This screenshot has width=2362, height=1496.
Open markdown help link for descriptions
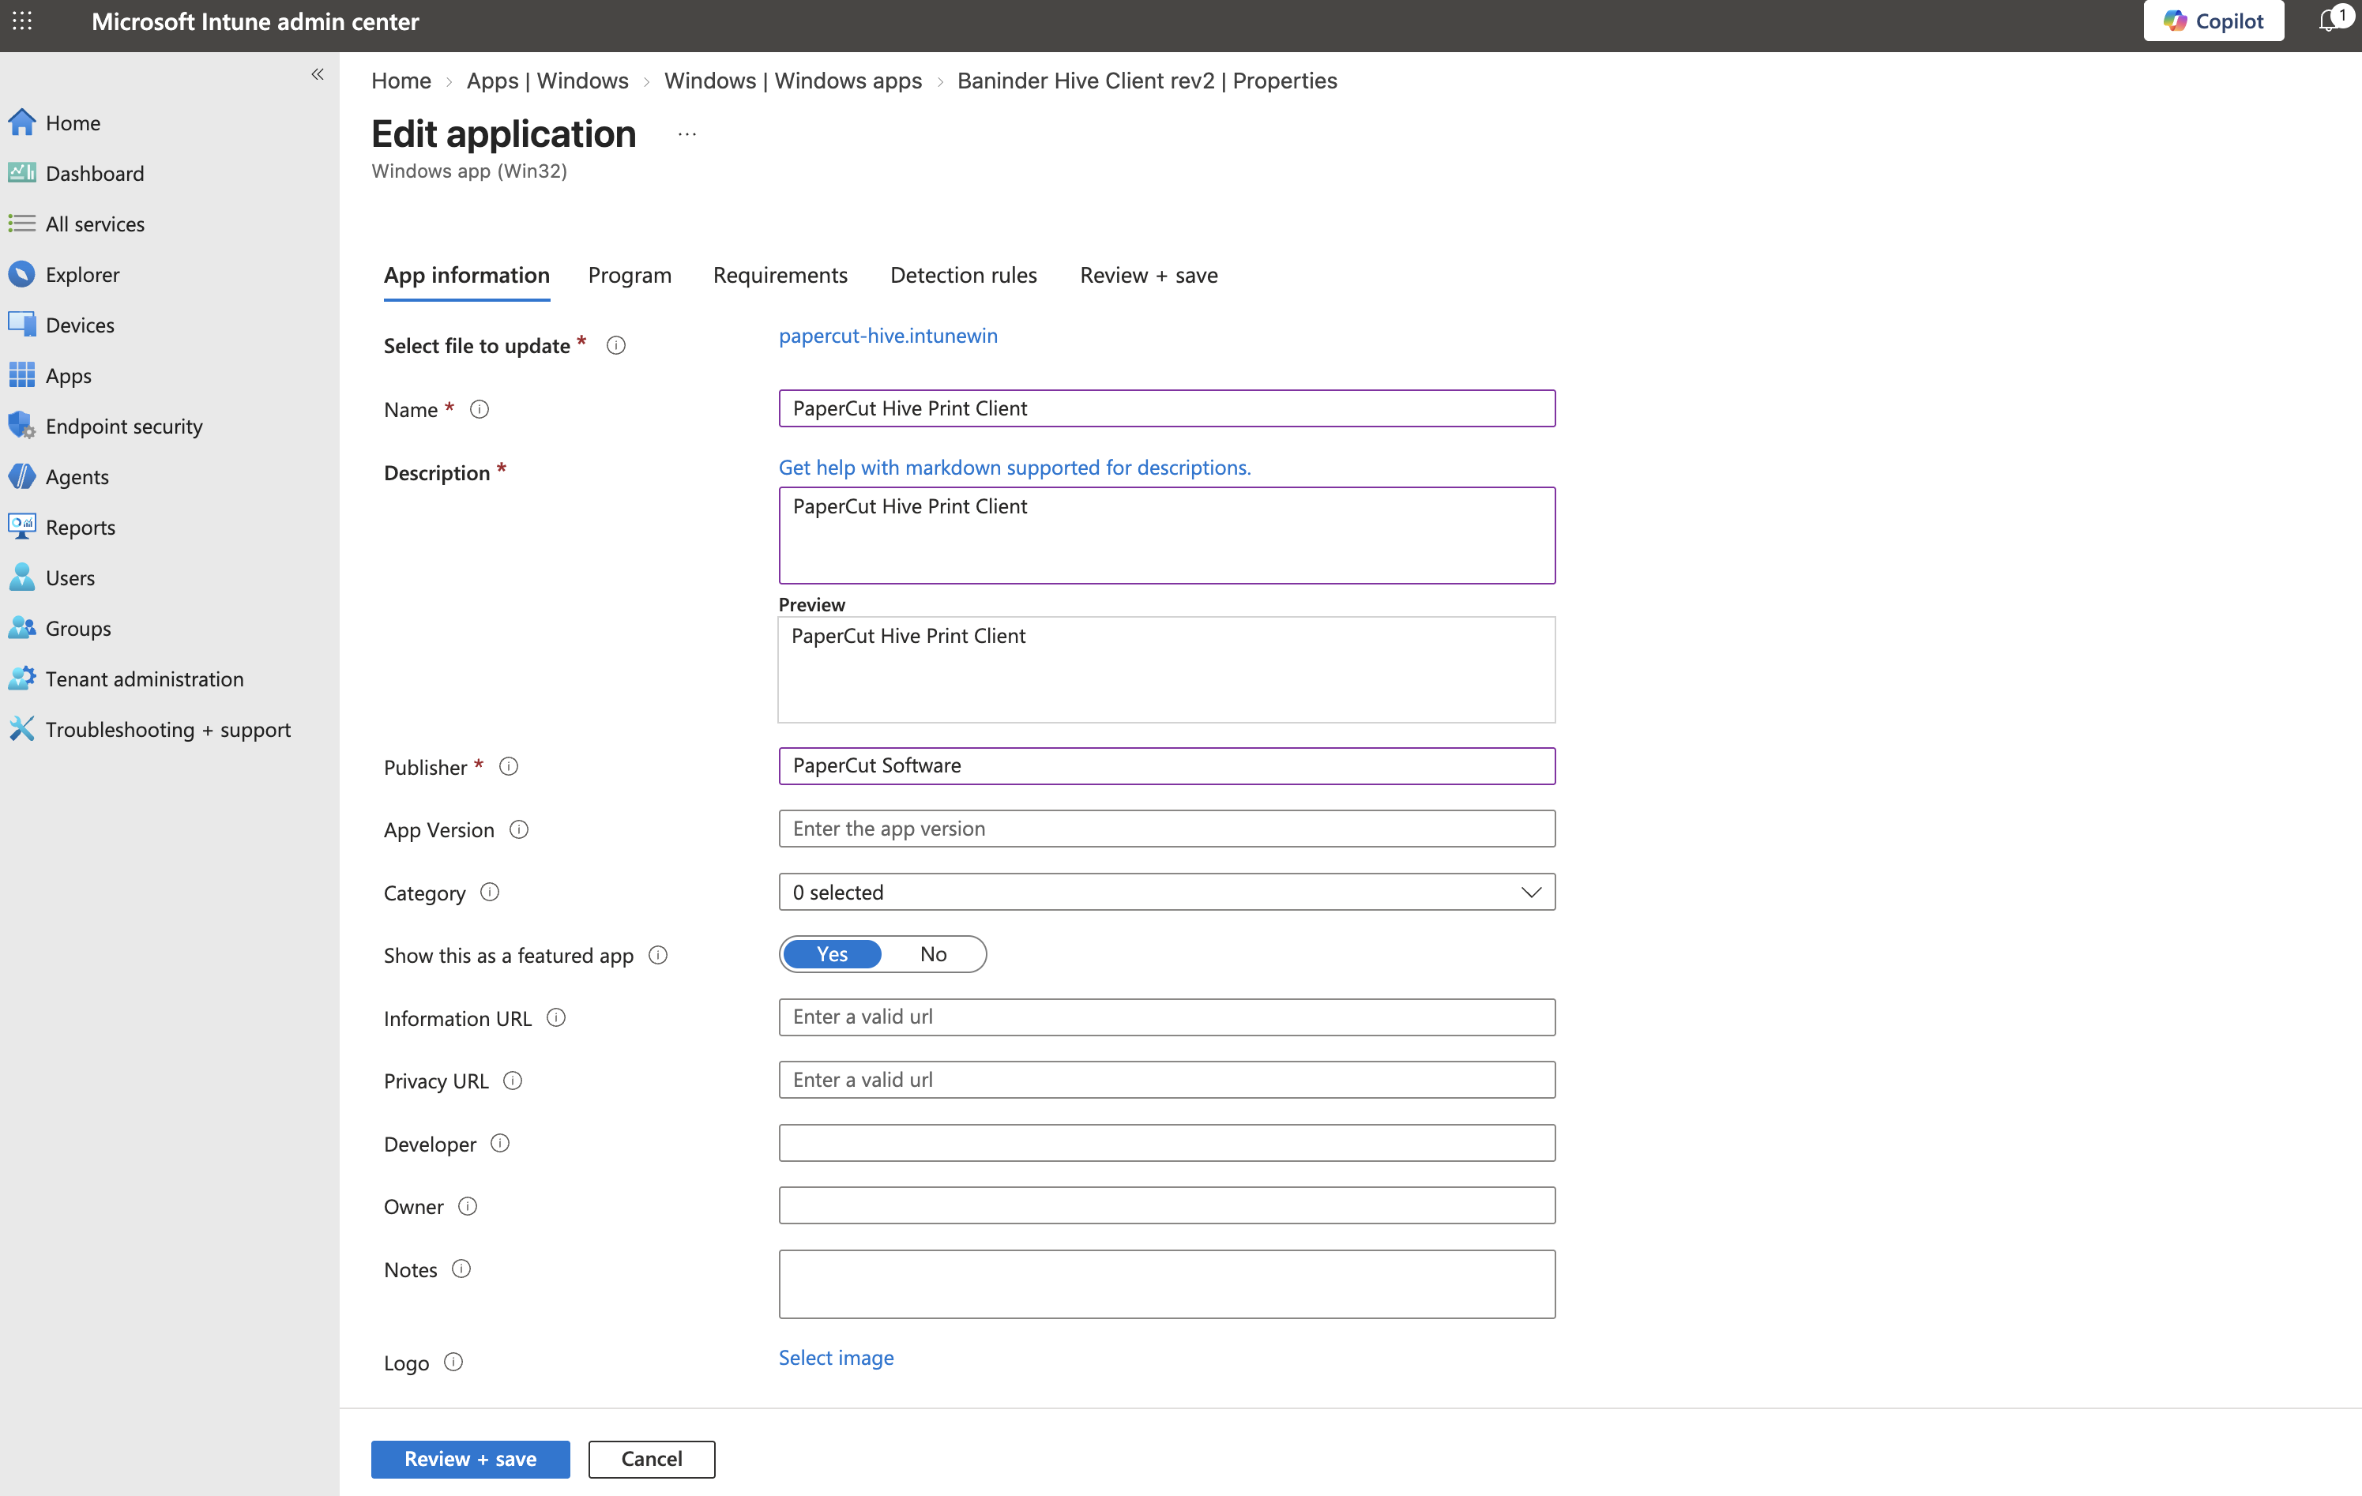point(1014,468)
